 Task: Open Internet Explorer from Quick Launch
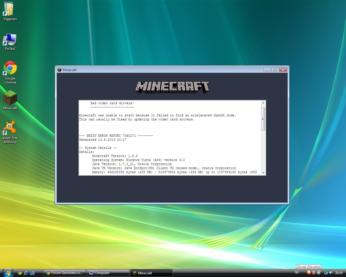[x=26, y=273]
